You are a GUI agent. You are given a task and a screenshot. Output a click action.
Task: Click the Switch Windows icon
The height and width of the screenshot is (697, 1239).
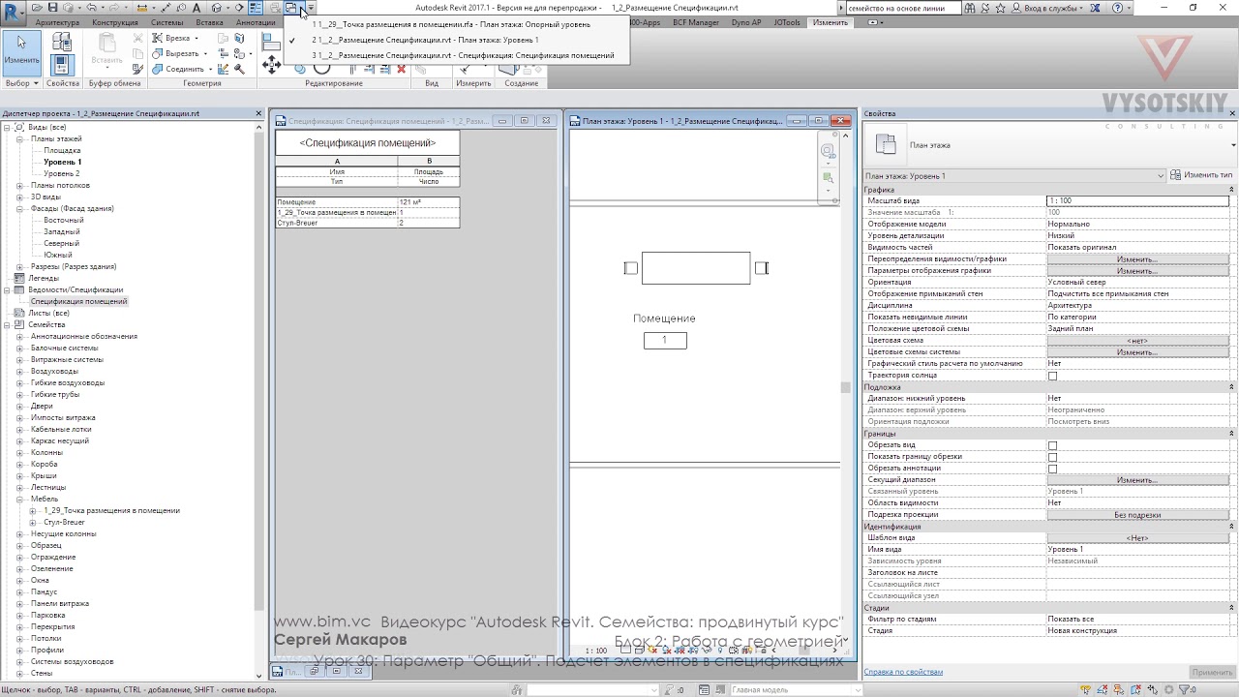click(291, 8)
